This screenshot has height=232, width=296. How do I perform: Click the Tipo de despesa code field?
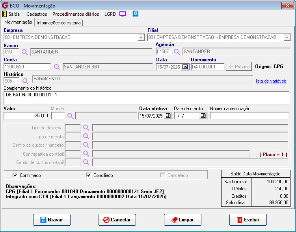73,128
